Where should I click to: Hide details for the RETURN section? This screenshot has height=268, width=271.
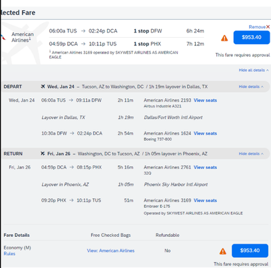coord(251,154)
